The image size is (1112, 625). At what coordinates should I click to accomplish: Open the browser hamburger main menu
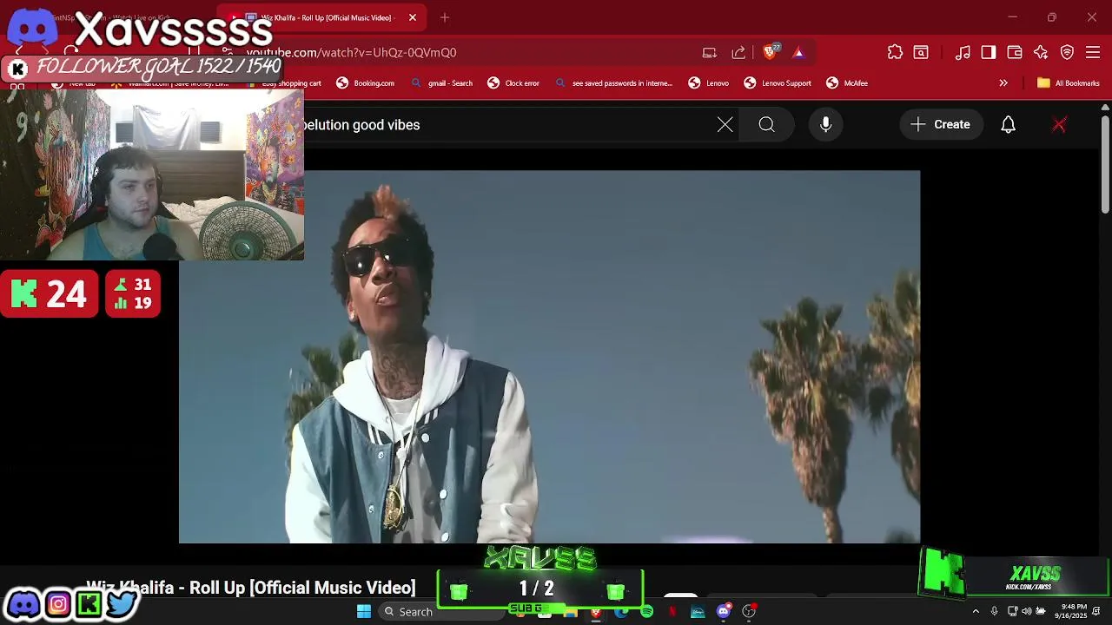1093,52
